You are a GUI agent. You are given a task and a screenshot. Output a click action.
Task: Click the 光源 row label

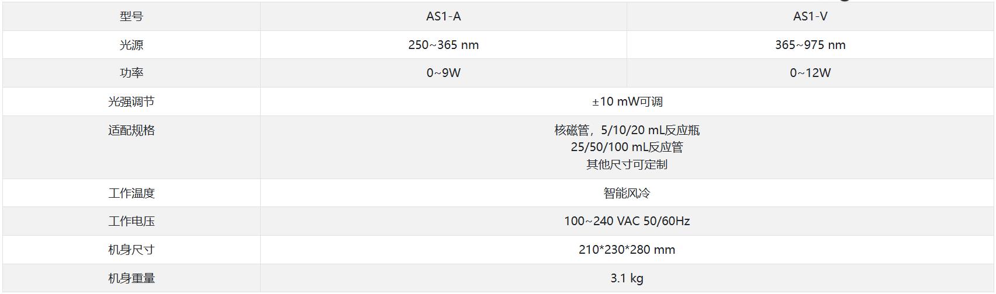pos(132,45)
